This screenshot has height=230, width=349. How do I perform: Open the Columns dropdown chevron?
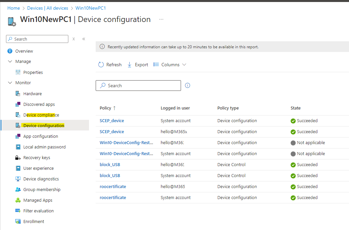pyautogui.click(x=184, y=65)
